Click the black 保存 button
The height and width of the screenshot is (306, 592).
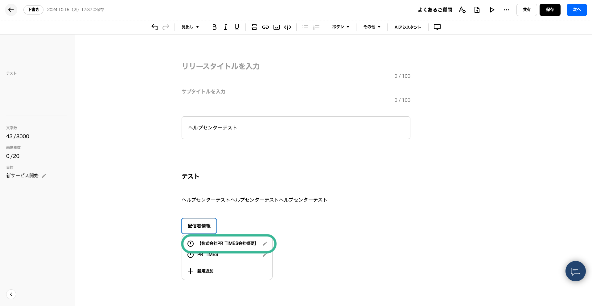(x=550, y=10)
